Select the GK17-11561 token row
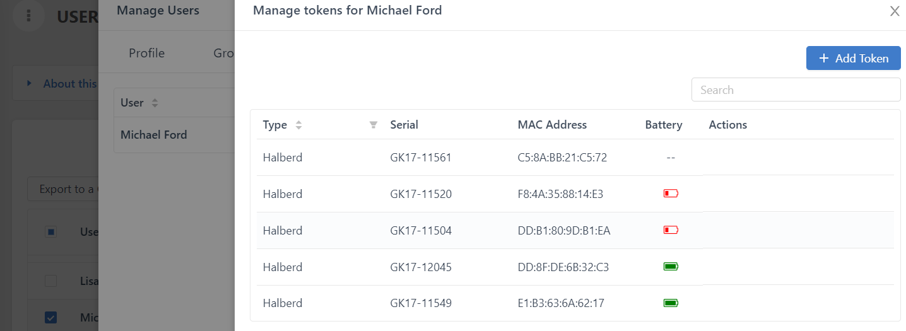The width and height of the screenshot is (906, 331). coord(421,158)
